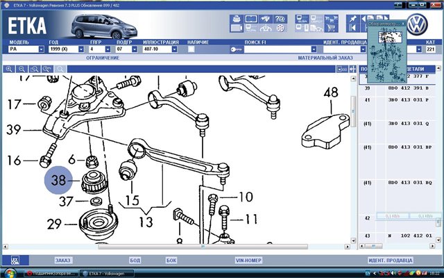The width and height of the screenshot is (444, 278).
Task: Click the diagram's vertical scrollbar thumb
Action: 353,111
